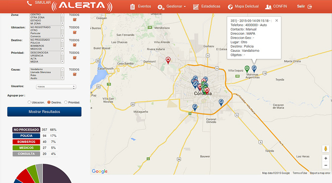The height and width of the screenshot is (183, 332).
Task: Open the Mapa Delictual menu label
Action: click(x=247, y=6)
